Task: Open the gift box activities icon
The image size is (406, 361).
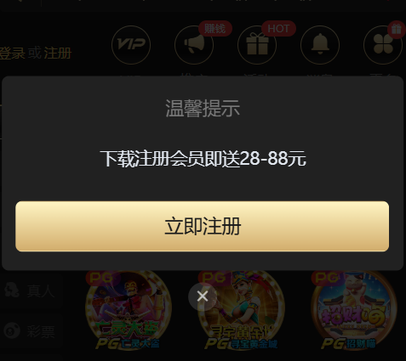Action: point(257,45)
